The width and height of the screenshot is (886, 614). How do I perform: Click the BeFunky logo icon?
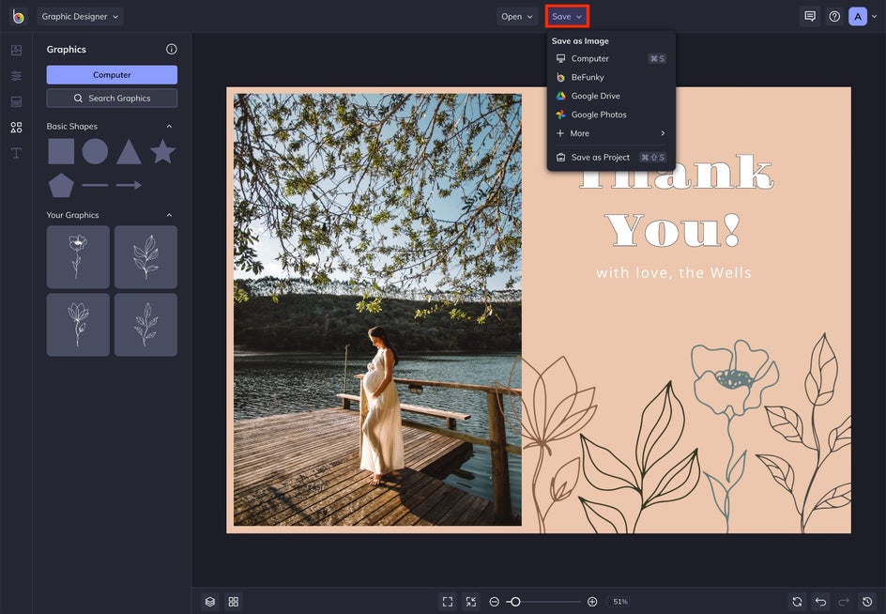(x=18, y=17)
